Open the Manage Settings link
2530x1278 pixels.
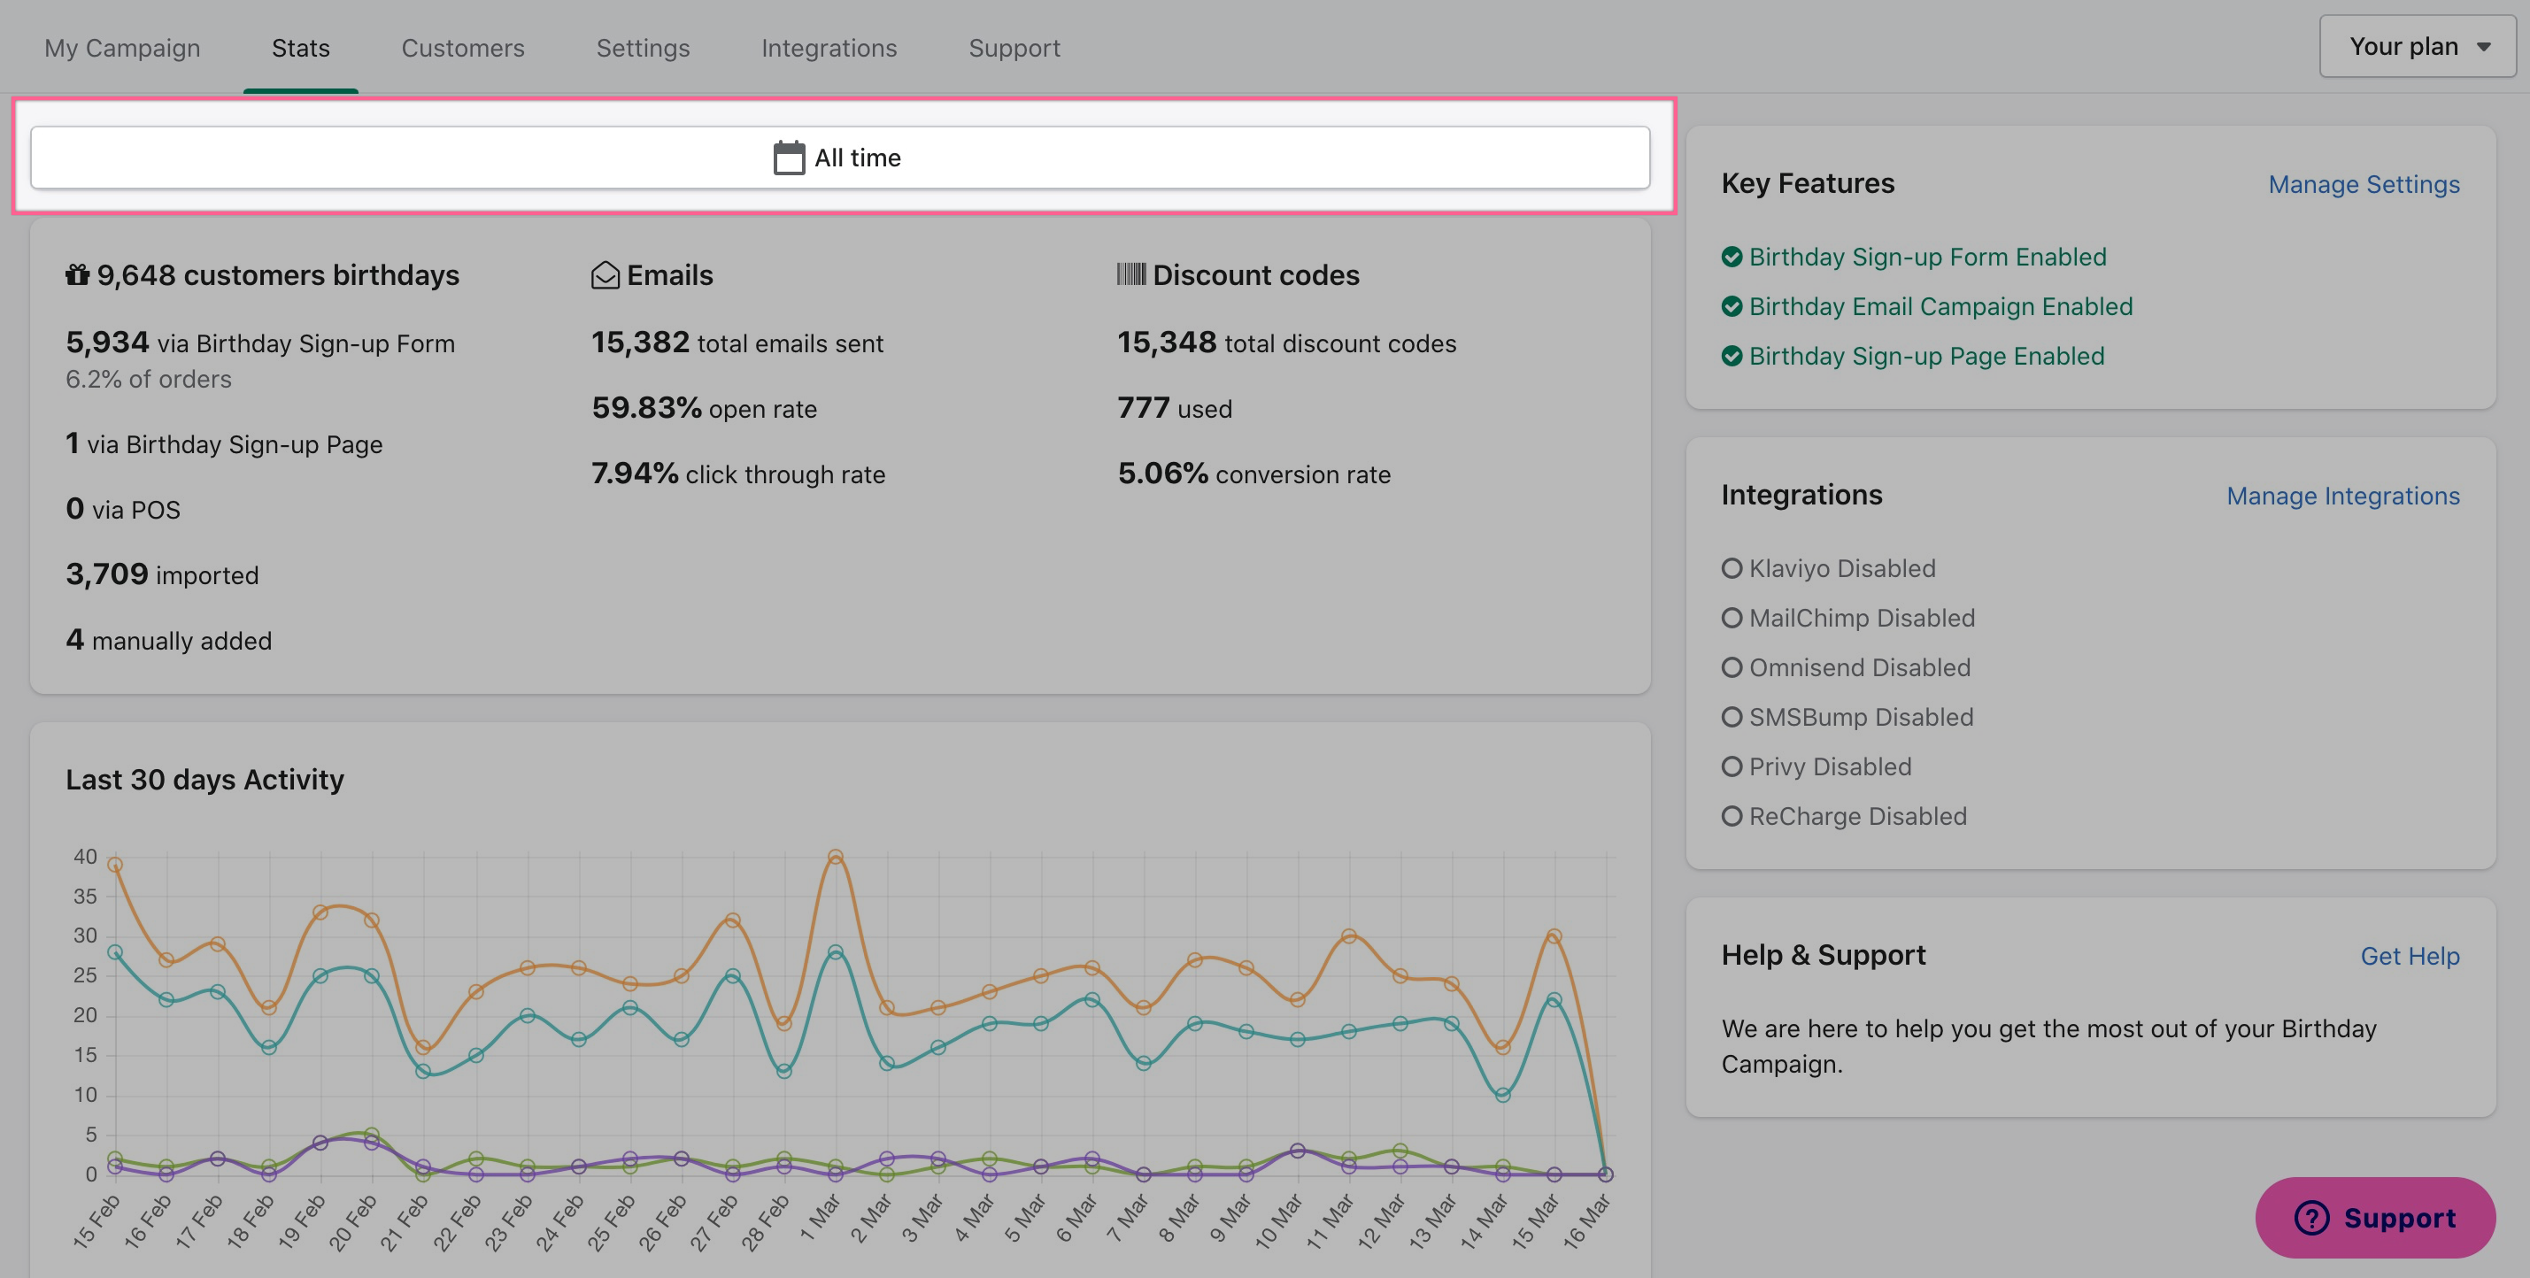2363,185
